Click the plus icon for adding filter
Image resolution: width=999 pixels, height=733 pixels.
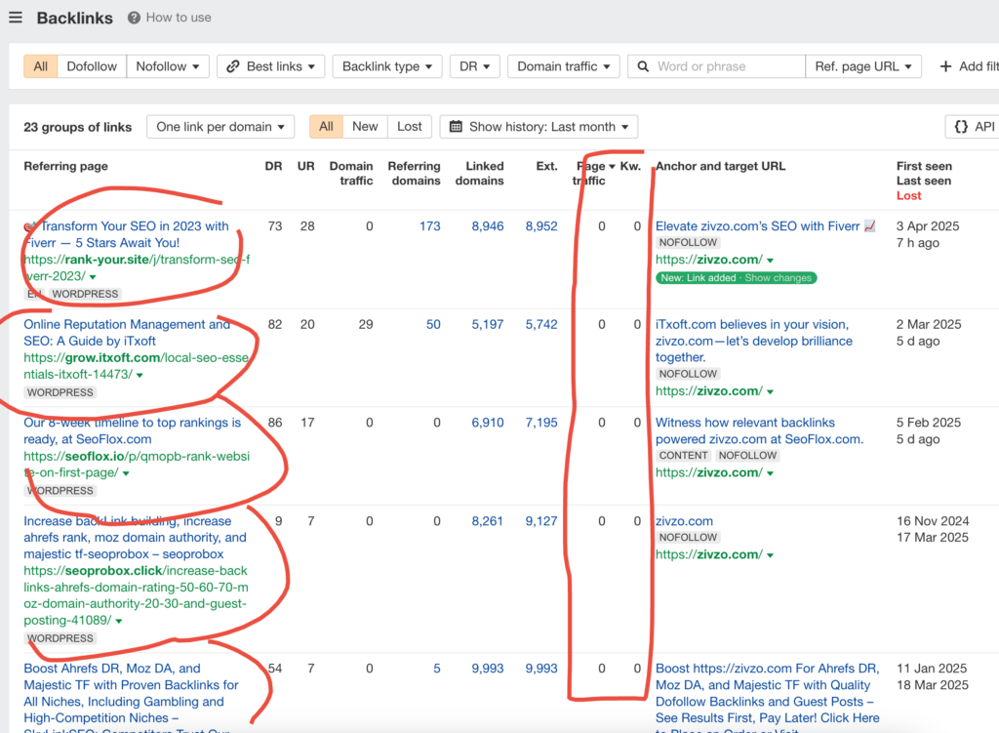click(x=945, y=66)
